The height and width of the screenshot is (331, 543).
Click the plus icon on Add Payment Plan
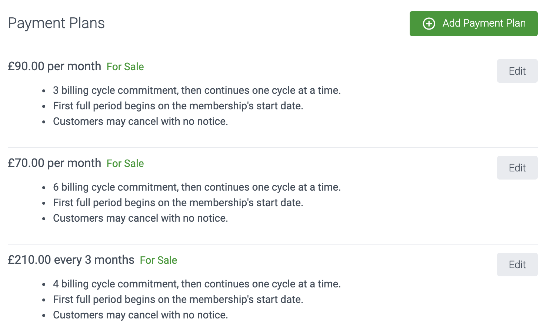coord(429,23)
